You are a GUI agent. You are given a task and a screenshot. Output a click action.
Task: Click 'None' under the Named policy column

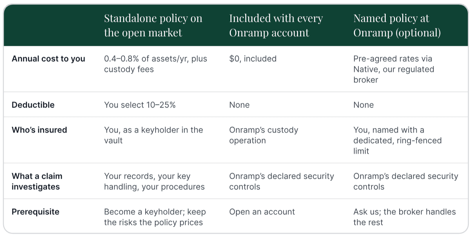tap(363, 105)
